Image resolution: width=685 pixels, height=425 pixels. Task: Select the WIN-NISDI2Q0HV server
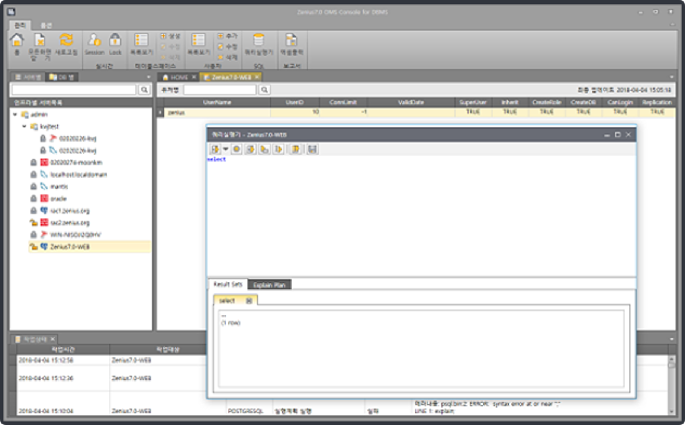point(75,234)
